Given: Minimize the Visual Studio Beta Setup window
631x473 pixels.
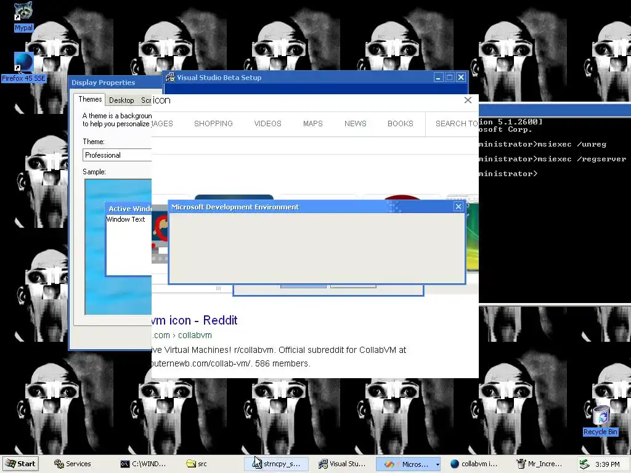Looking at the screenshot, I should pos(438,77).
